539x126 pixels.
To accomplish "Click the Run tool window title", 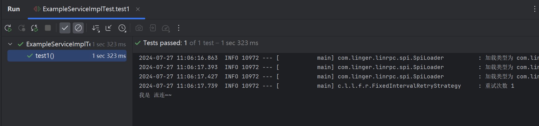I will point(14,9).
